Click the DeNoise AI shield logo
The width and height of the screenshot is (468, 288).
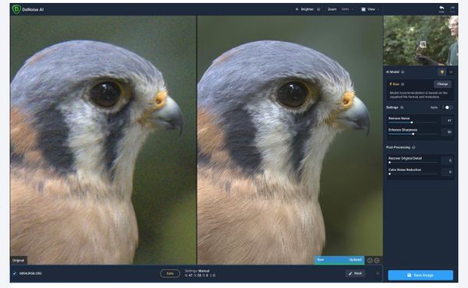coord(16,9)
